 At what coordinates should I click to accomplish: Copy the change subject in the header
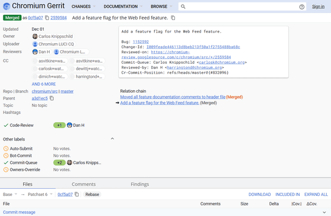pyautogui.click(x=173, y=18)
